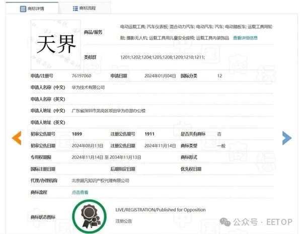This screenshot has width=302, height=234.
Task: Select goods text 电动运载工具; 汽车仪表板
Action: (x=144, y=27)
